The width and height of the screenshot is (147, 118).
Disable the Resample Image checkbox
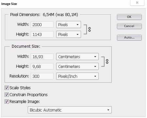(x=7, y=101)
